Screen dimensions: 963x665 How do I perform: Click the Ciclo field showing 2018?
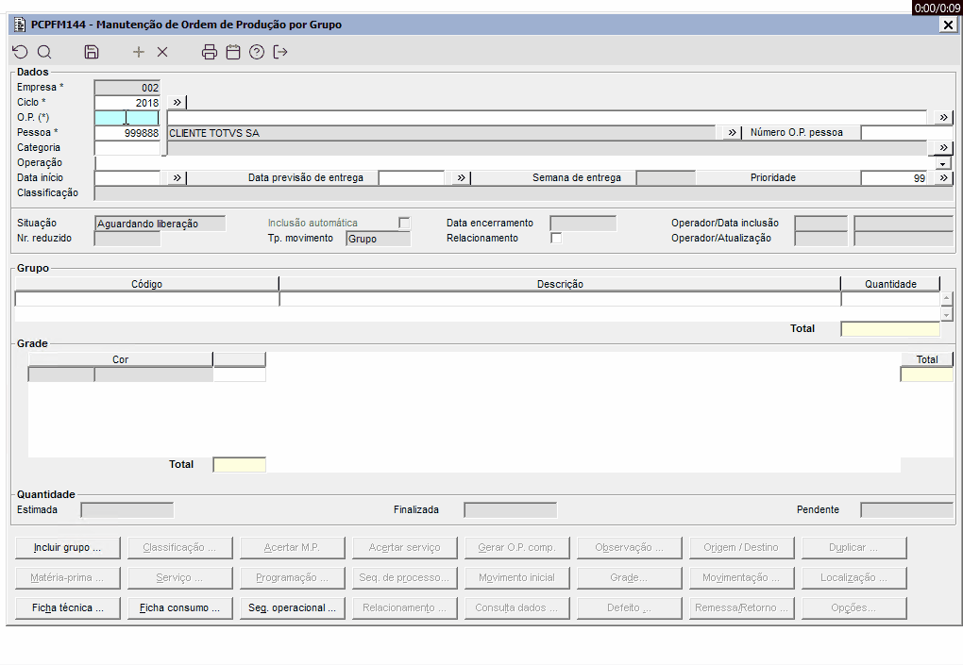pyautogui.click(x=127, y=103)
